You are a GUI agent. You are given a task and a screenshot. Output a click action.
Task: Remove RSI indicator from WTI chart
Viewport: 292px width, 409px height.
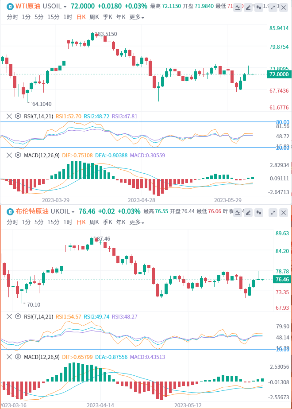pyautogui.click(x=9, y=117)
